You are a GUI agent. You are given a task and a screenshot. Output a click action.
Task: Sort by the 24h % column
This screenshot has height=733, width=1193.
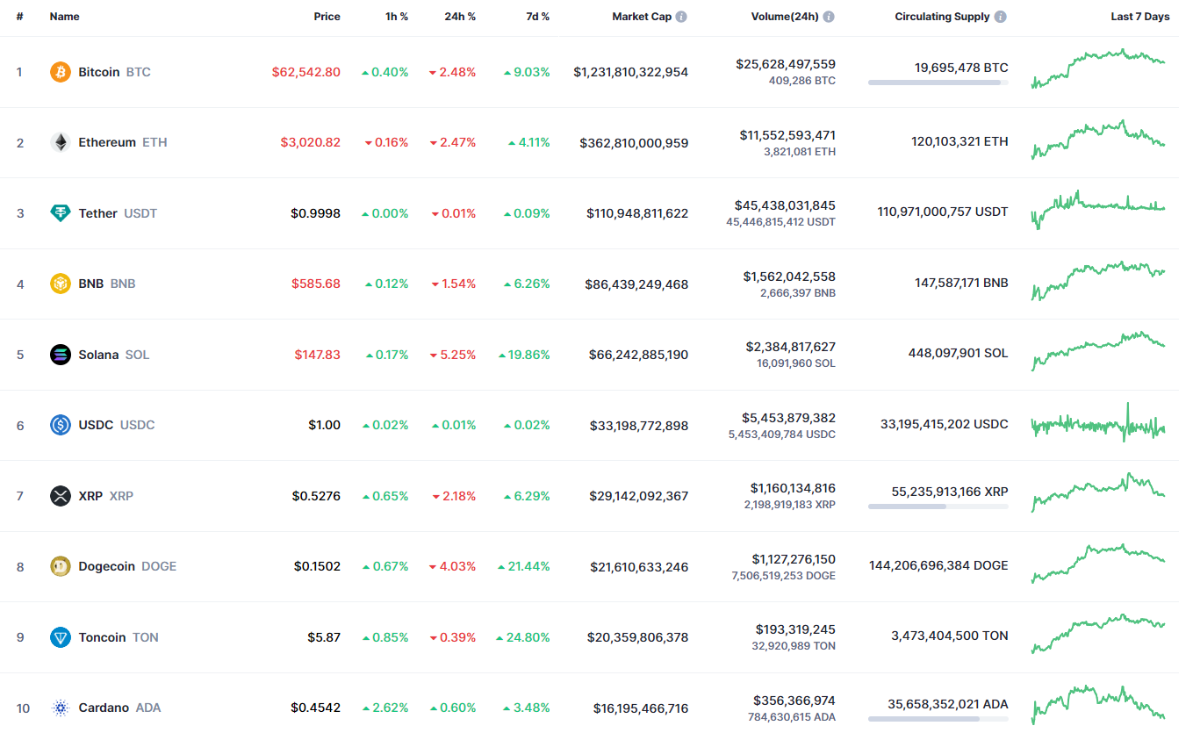pyautogui.click(x=460, y=17)
